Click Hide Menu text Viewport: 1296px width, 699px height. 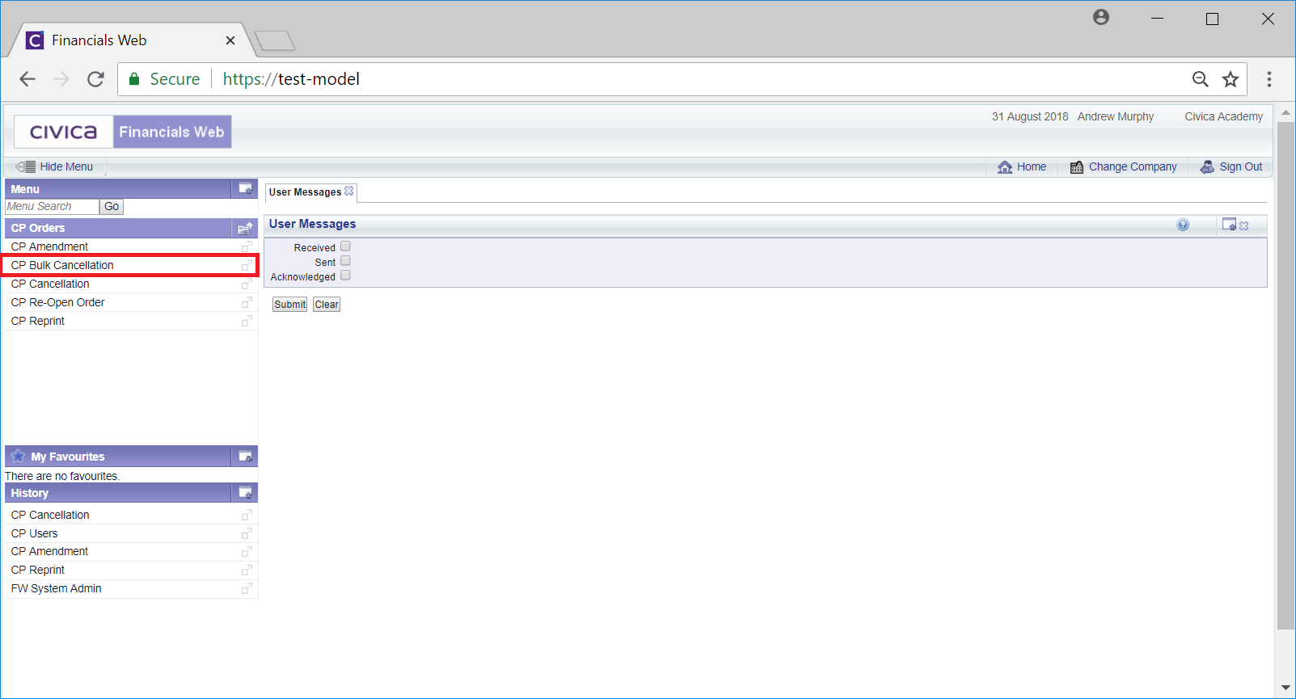[x=66, y=166]
